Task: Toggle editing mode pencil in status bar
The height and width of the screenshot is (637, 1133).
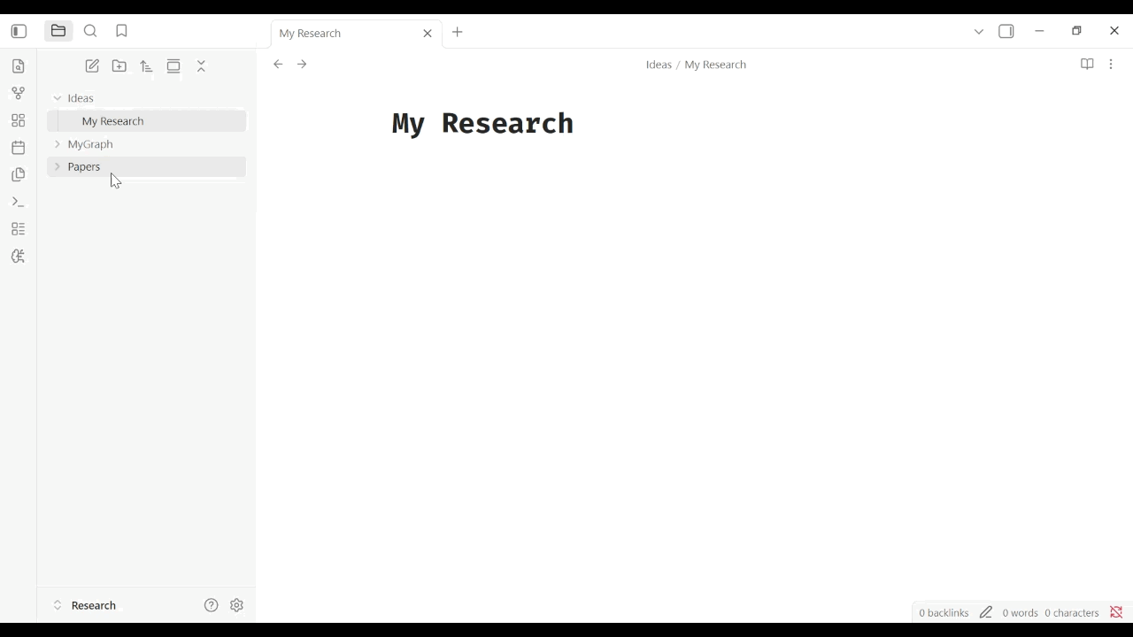Action: pyautogui.click(x=986, y=612)
